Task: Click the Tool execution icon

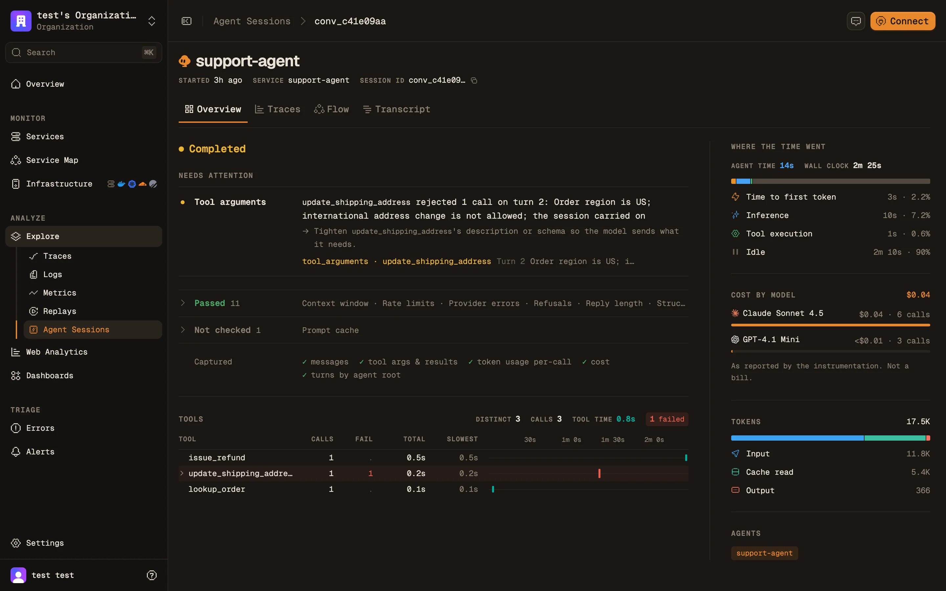Action: click(735, 234)
